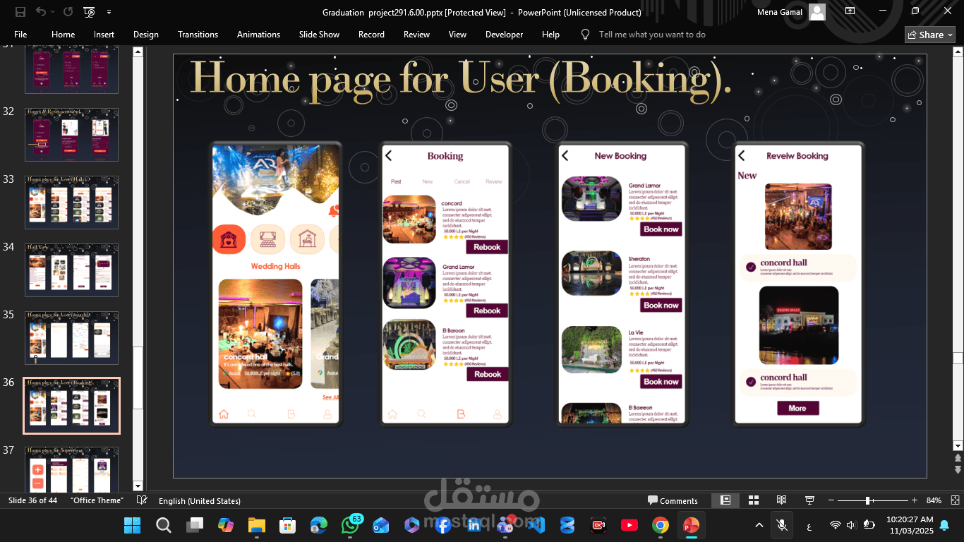Screen dimensions: 964x542
Task: Switch to Reading View icon
Action: coord(781,500)
